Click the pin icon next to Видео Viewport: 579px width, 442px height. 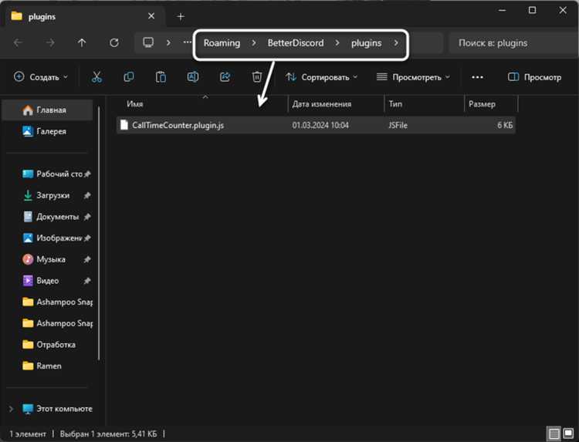(x=87, y=281)
